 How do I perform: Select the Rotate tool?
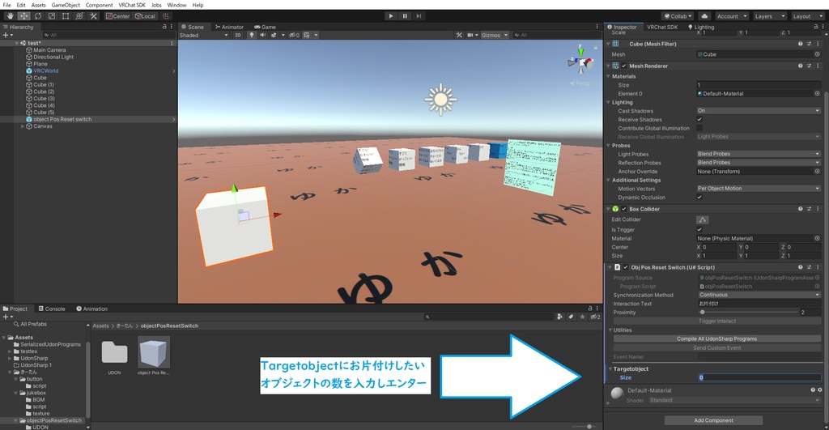point(38,16)
